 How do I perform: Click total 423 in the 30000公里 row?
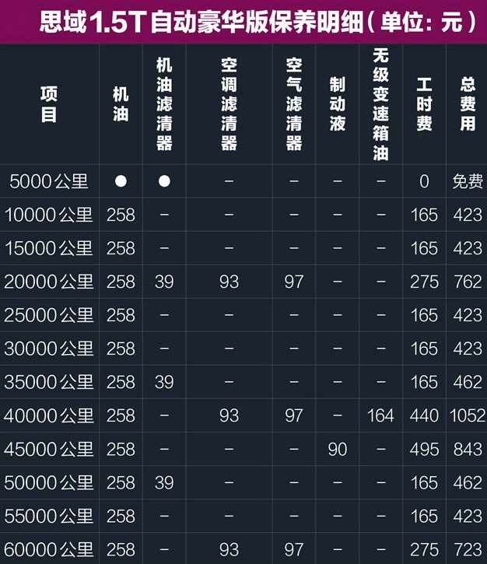468,349
